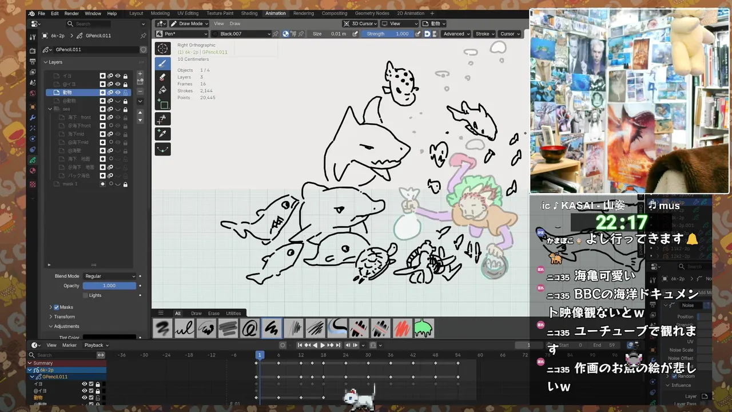Adjust the layer Opacity slider
Screen dimensions: 732x412
109,286
